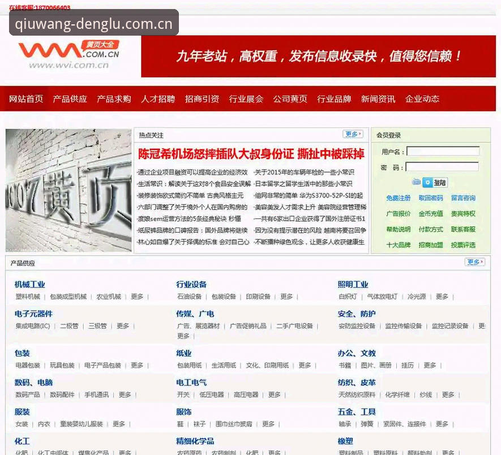Click 更多 button in 热点关注 panel
501x455 pixels.
tap(353, 134)
